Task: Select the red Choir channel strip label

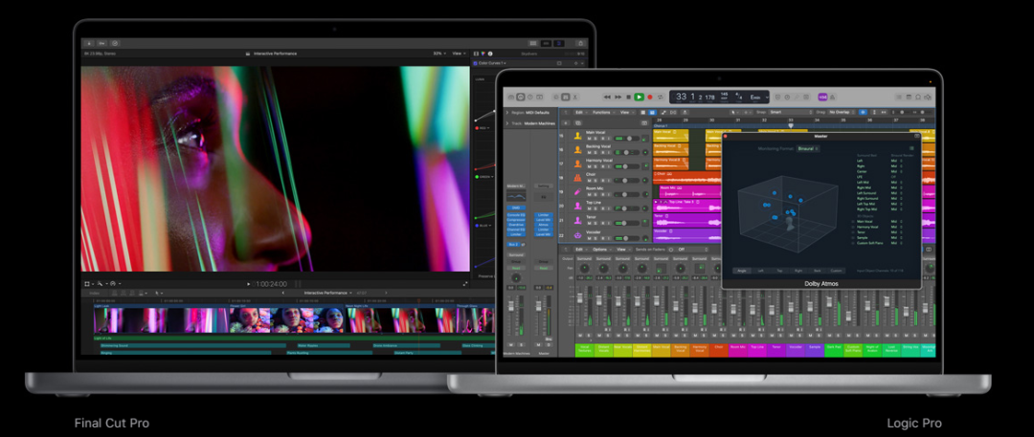Action: pos(719,349)
